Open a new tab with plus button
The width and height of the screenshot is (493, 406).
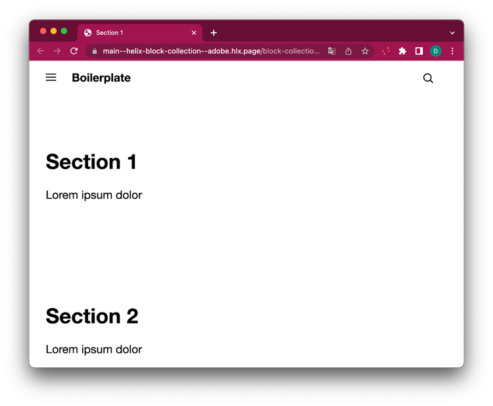(x=214, y=33)
